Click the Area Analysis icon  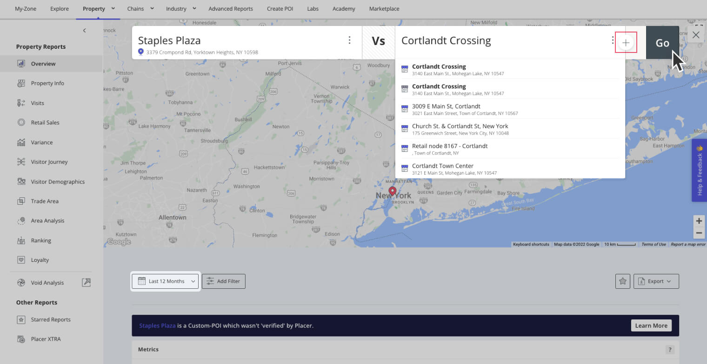[21, 221]
